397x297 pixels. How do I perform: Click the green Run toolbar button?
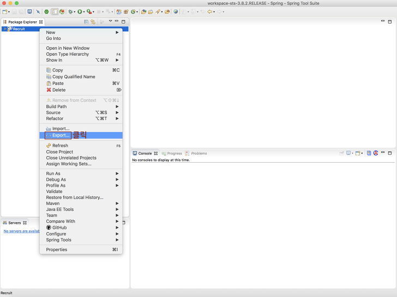click(80, 11)
